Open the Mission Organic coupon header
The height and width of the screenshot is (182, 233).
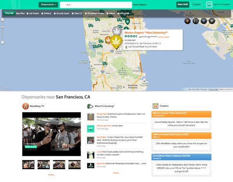click(x=181, y=114)
